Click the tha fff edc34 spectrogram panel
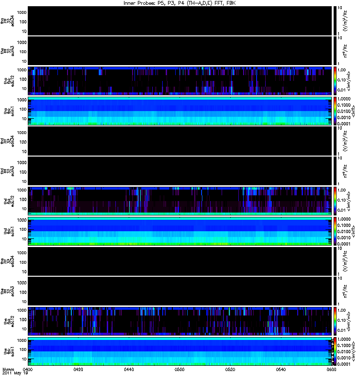The image size is (359, 383). (179, 21)
